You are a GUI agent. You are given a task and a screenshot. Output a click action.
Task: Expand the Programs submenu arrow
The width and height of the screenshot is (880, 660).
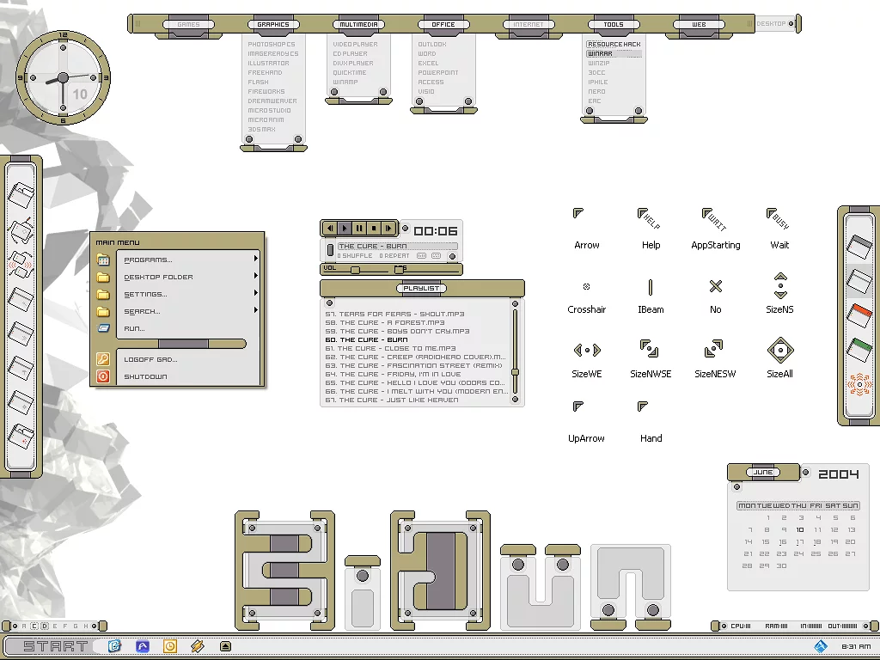pos(255,260)
